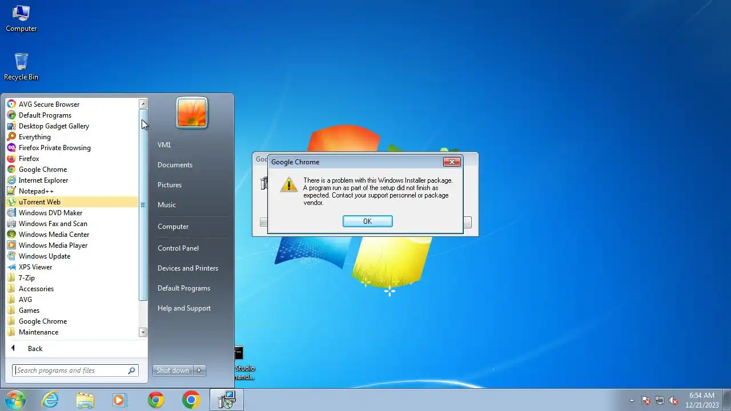731x411 pixels.
Task: Open the Recycle Bin on the desktop
Action: [x=21, y=66]
